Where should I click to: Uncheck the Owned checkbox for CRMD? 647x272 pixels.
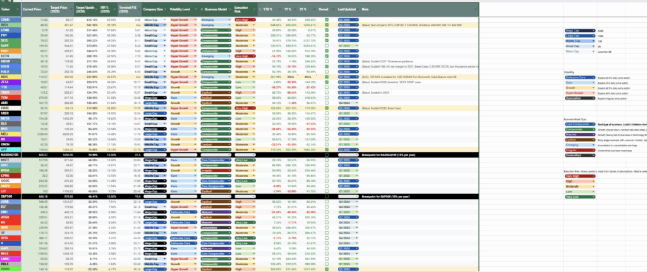click(x=327, y=20)
